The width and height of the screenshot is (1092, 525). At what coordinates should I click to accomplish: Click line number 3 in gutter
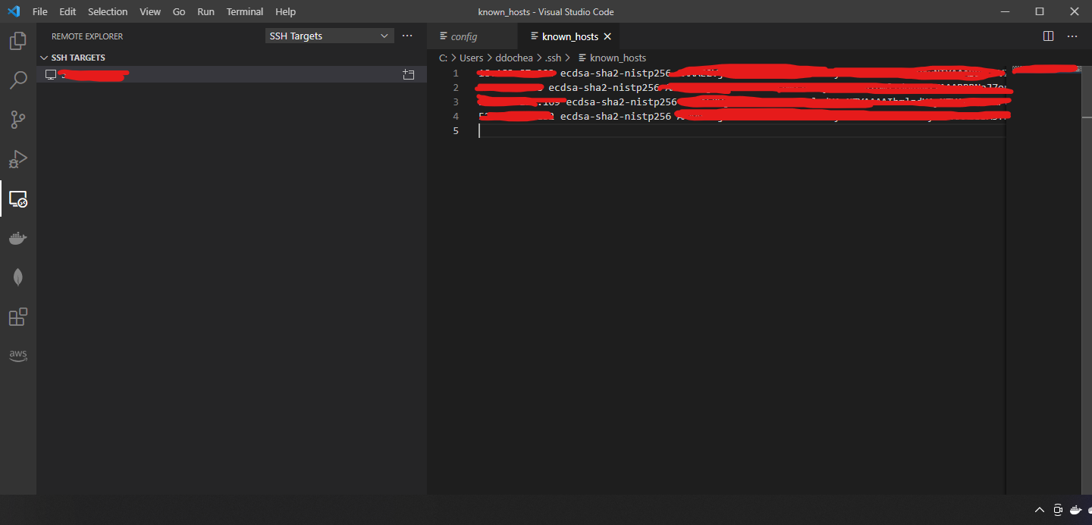pyautogui.click(x=456, y=102)
